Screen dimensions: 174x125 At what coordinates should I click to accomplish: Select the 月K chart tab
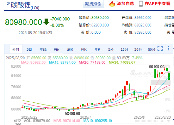click(84, 49)
